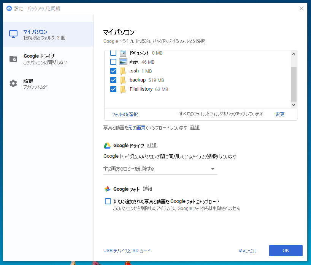The image size is (311, 265).
Task: Open the 設定 アカウントなど sidebar tab
Action: point(48,84)
